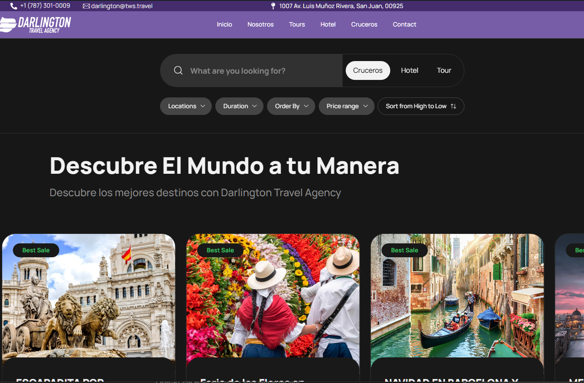The height and width of the screenshot is (383, 584).
Task: Click Best Sale badge on Venice card
Action: point(405,250)
